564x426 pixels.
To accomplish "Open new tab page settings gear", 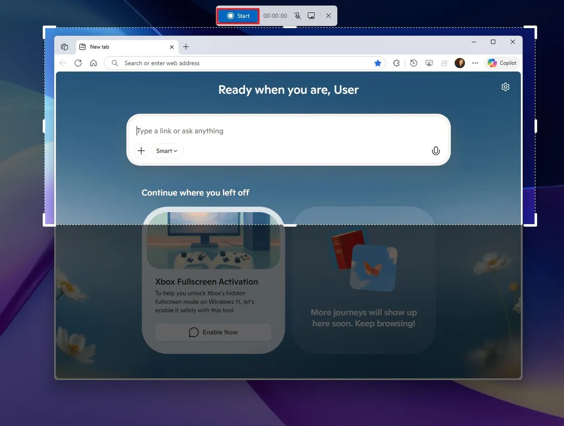I will click(505, 87).
